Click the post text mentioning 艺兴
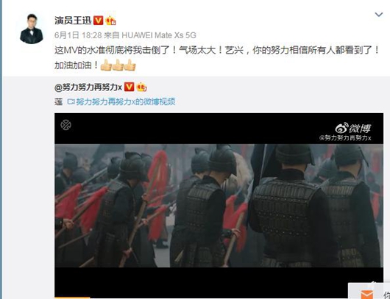390x299 pixels. coord(217,58)
